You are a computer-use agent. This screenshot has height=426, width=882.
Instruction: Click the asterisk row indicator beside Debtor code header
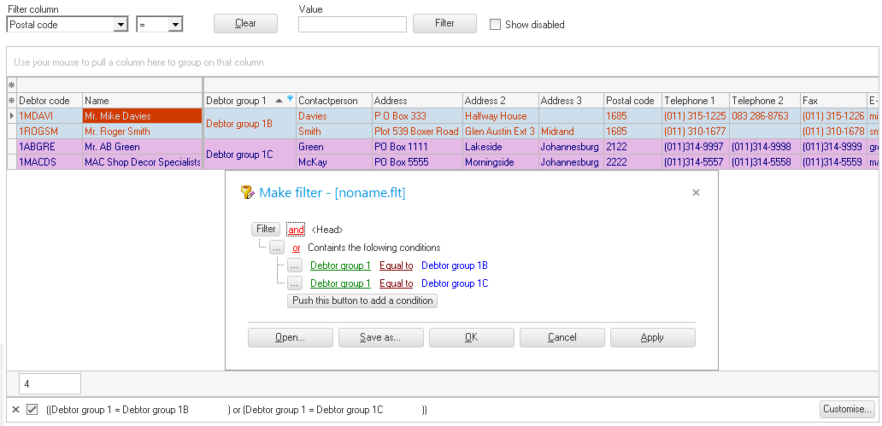11,101
